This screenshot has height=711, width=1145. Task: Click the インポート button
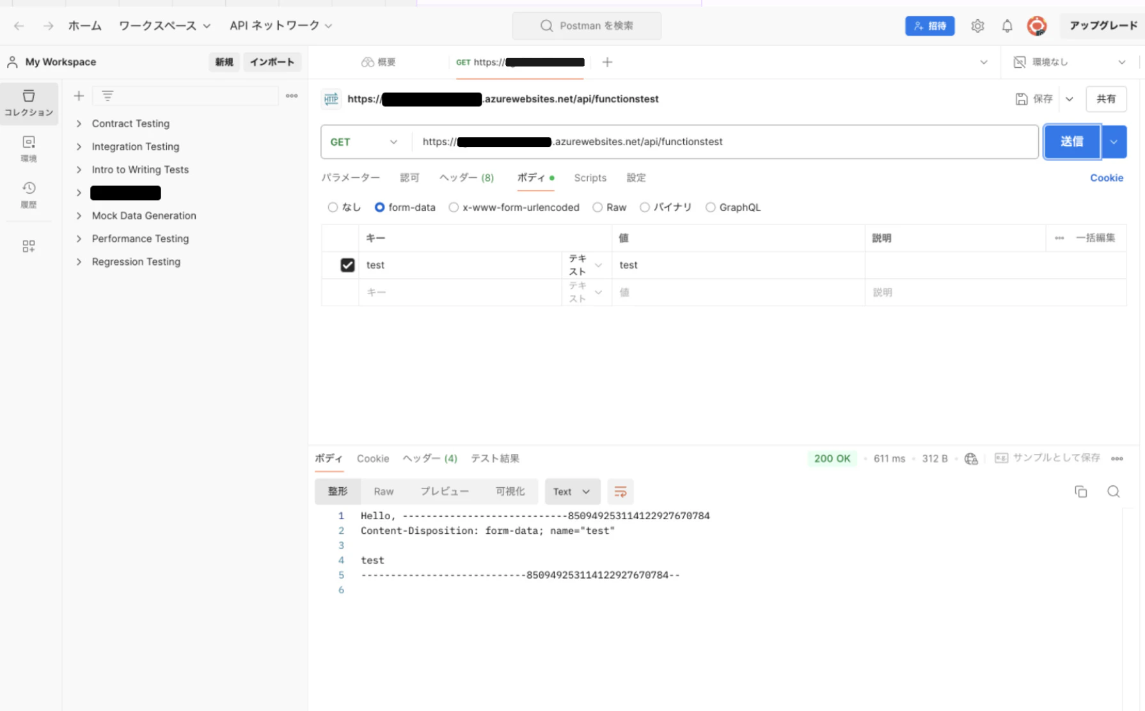(x=272, y=62)
